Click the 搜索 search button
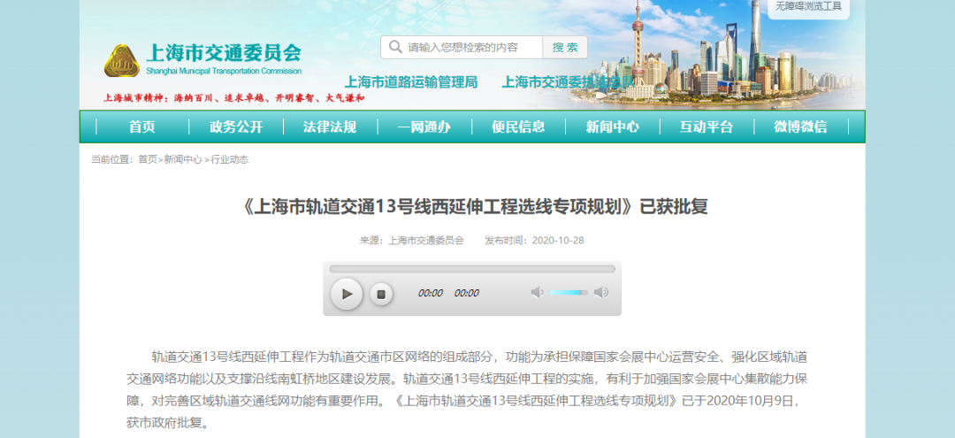The width and height of the screenshot is (955, 438). tap(565, 47)
